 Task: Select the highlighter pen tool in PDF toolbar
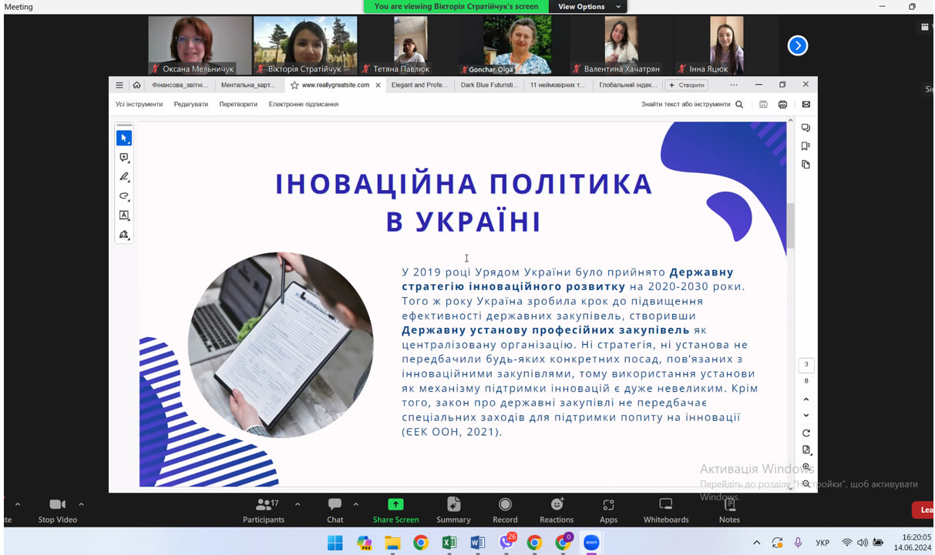(x=124, y=177)
